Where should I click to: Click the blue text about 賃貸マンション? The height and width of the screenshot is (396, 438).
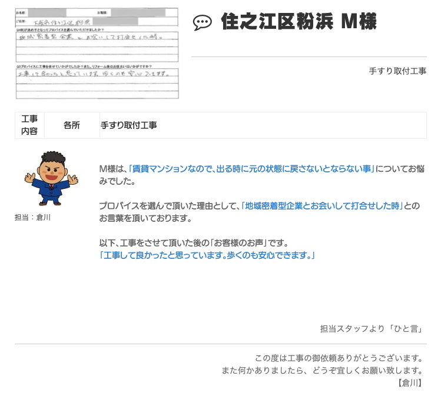(x=252, y=168)
